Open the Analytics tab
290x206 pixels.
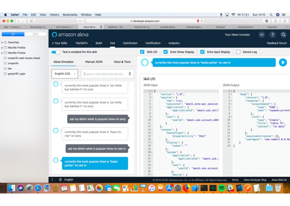[174, 43]
